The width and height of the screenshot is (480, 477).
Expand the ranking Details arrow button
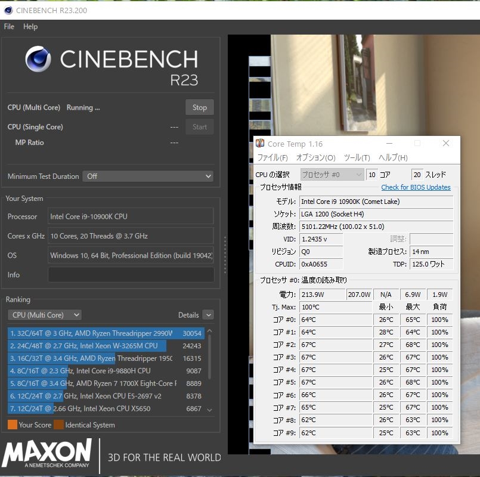pyautogui.click(x=209, y=315)
